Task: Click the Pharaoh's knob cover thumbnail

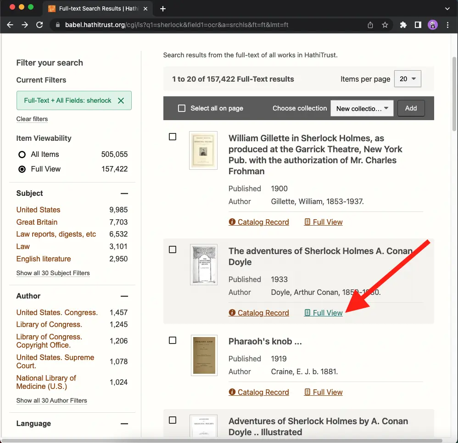Action: click(x=204, y=355)
